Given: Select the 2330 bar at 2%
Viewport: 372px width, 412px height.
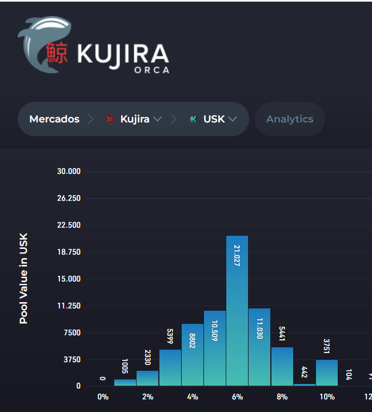Looking at the screenshot, I should (147, 378).
